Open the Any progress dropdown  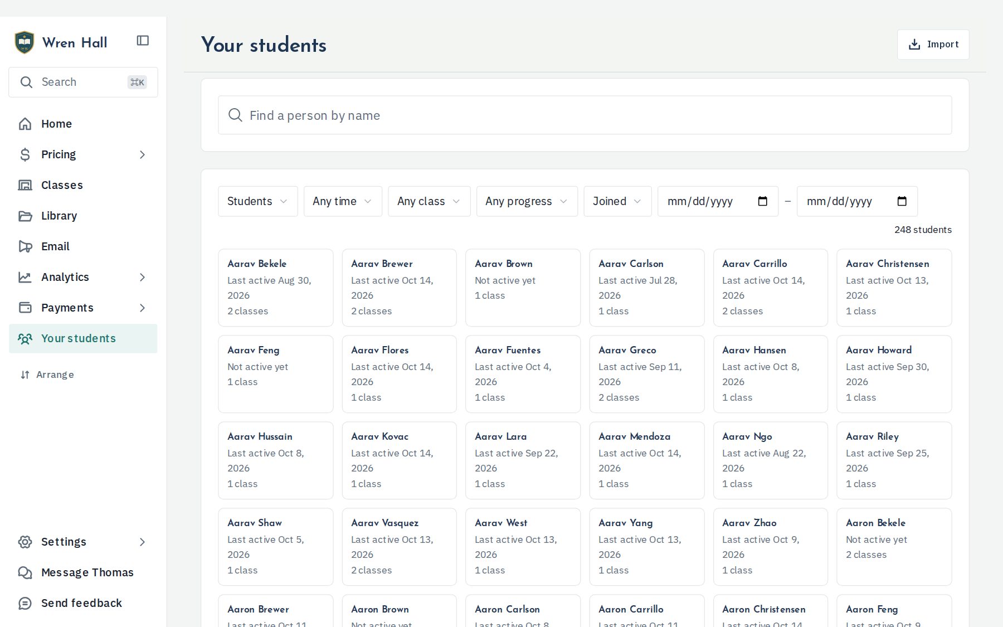click(527, 201)
